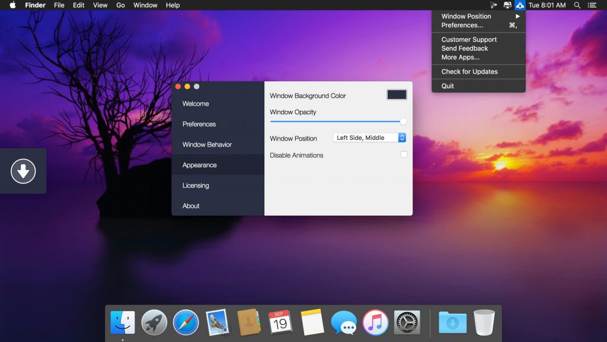Click the active app icon in menu bar
Image resolution: width=607 pixels, height=342 pixels.
point(520,5)
